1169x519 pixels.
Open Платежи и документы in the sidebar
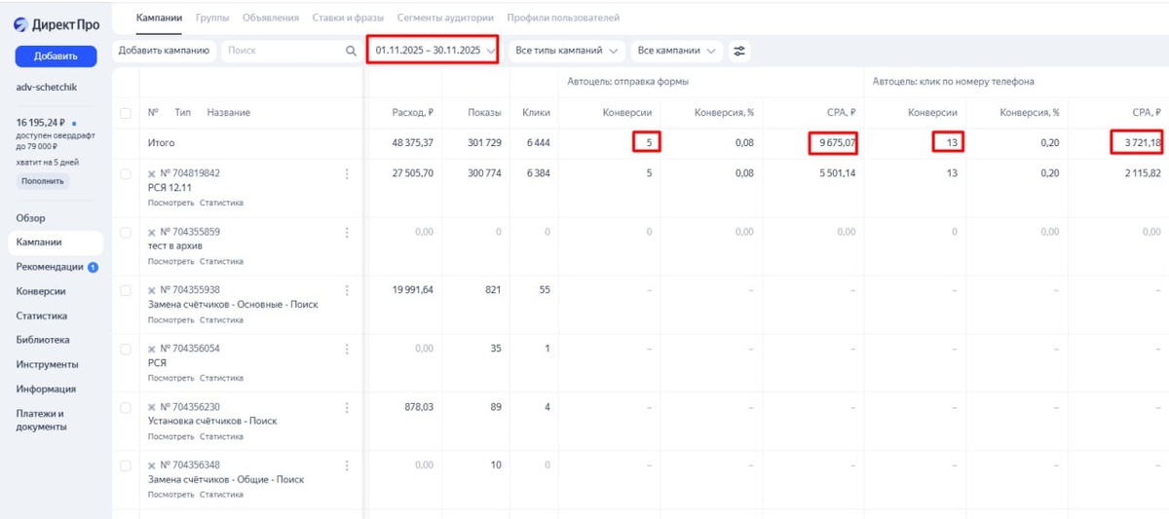[x=41, y=420]
